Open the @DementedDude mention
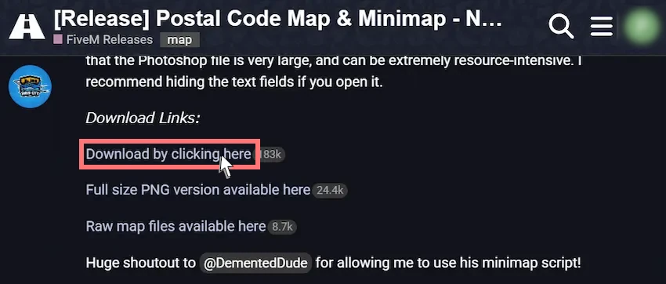The image size is (666, 284). pos(255,263)
